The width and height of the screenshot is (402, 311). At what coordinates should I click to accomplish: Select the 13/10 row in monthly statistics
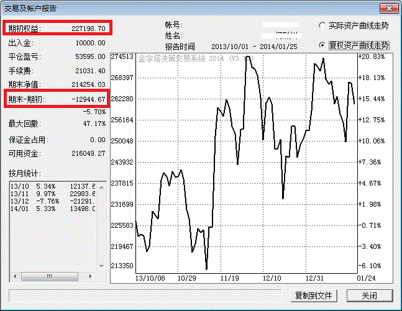53,186
